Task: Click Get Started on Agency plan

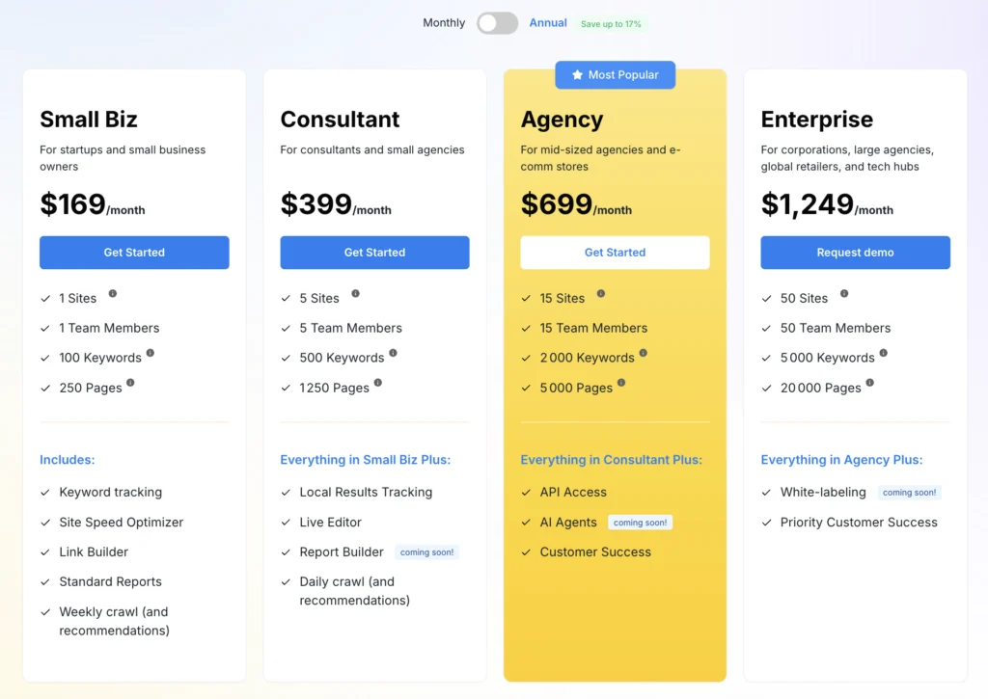Action: click(x=615, y=253)
